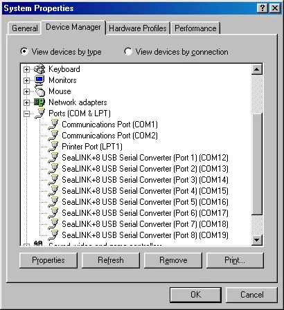The width and height of the screenshot is (284, 310).
Task: Open the Performance tab
Action: 195,28
